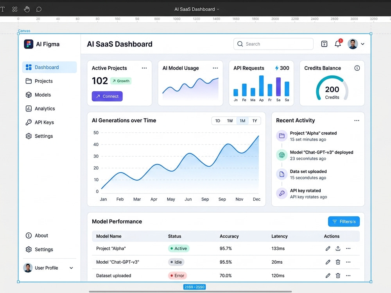Select the 1W time range
Screen dimensions: 391x293
[230, 121]
